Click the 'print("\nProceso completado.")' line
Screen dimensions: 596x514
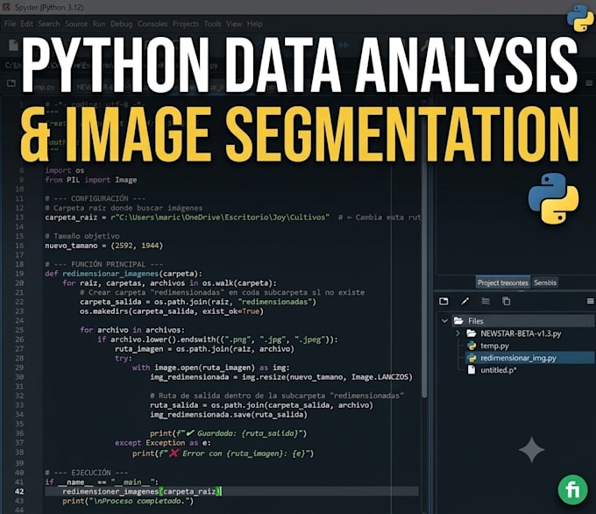coord(128,501)
